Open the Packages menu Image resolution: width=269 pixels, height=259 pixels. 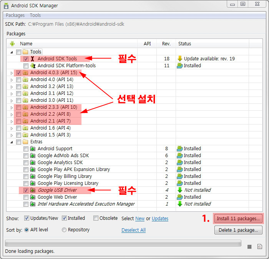pyautogui.click(x=15, y=15)
